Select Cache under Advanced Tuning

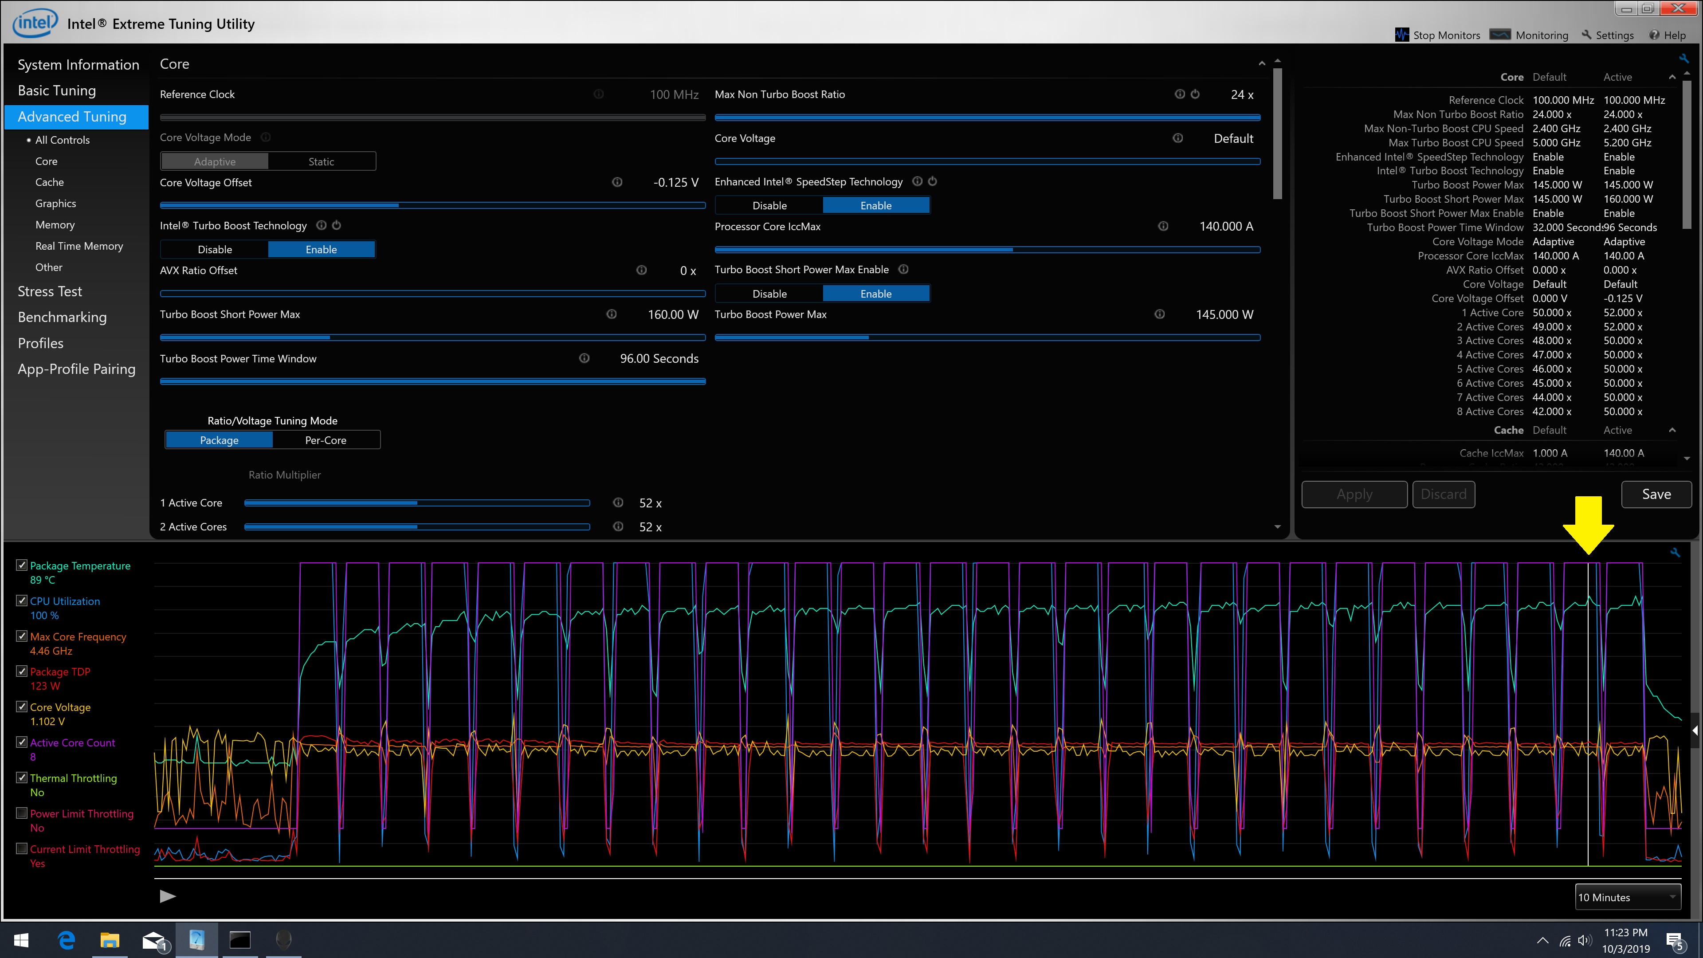pyautogui.click(x=50, y=182)
